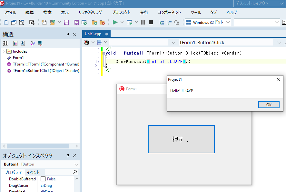
Task: Stop the program with the black square
Action: (x=151, y=22)
